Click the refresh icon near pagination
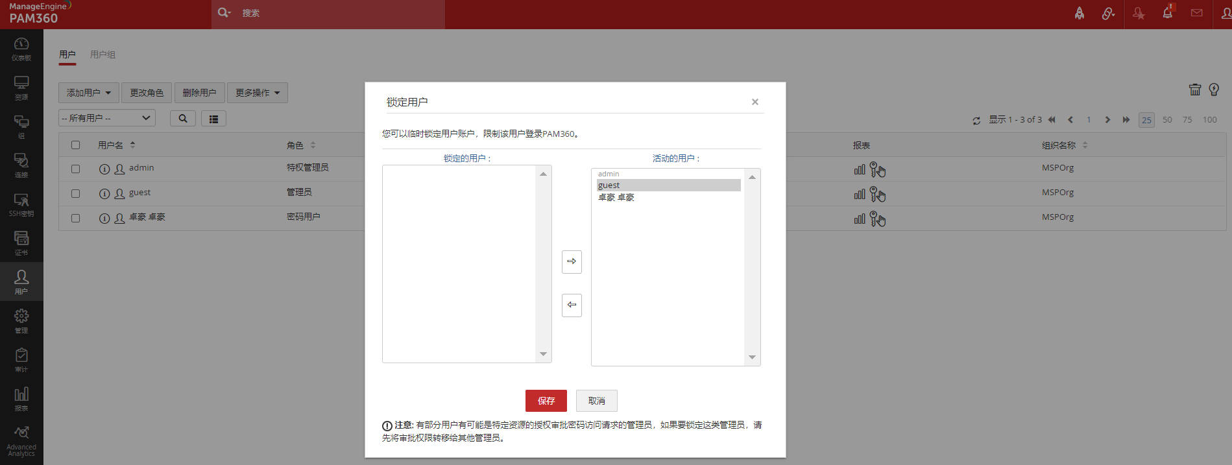This screenshot has height=465, width=1232. click(976, 121)
